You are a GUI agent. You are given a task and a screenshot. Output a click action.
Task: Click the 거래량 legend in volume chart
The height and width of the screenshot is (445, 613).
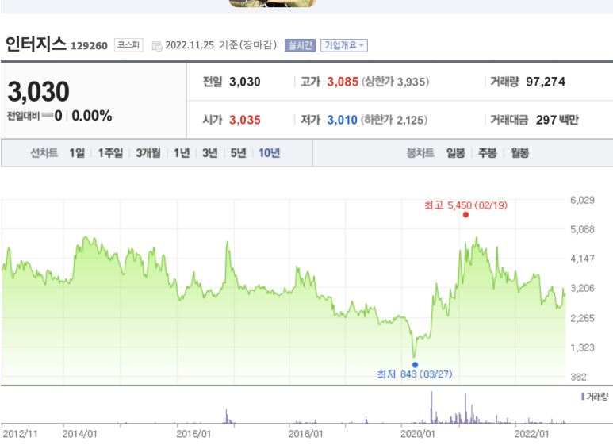[595, 397]
